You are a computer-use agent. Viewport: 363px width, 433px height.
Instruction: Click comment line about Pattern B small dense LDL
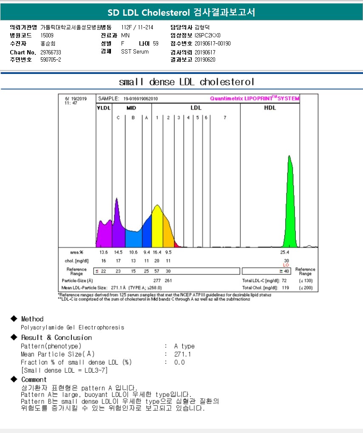click(x=120, y=401)
